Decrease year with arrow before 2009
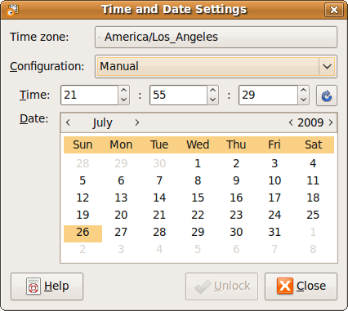 291,122
